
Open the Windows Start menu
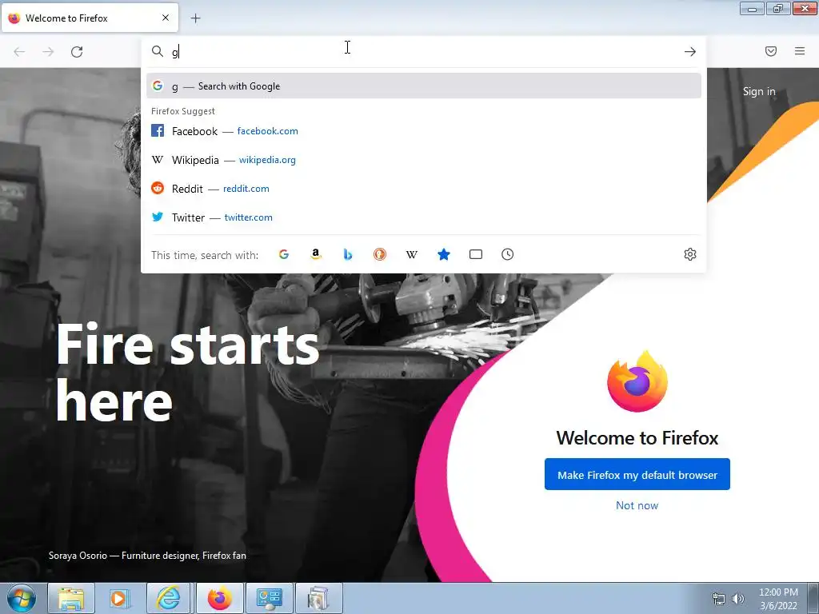coord(22,598)
